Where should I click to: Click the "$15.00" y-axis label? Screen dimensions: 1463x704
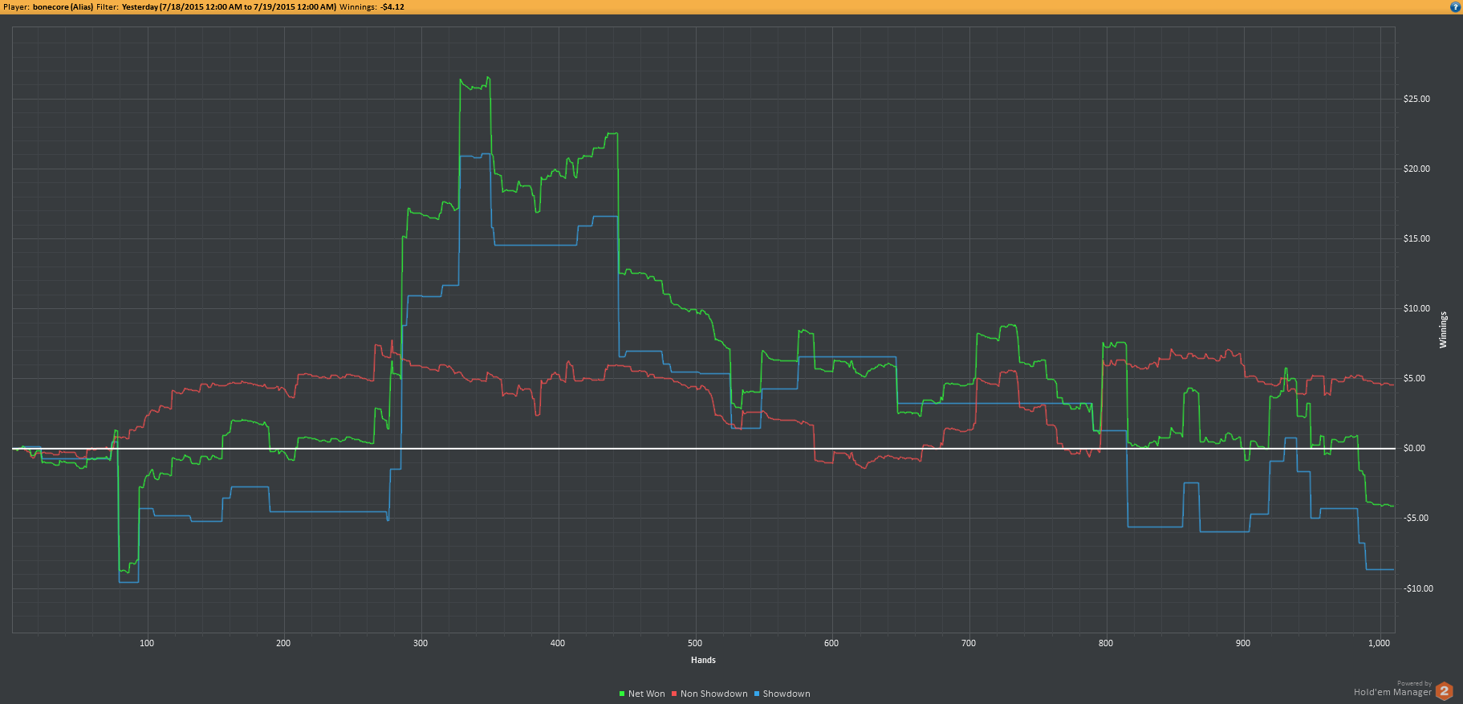point(1416,238)
